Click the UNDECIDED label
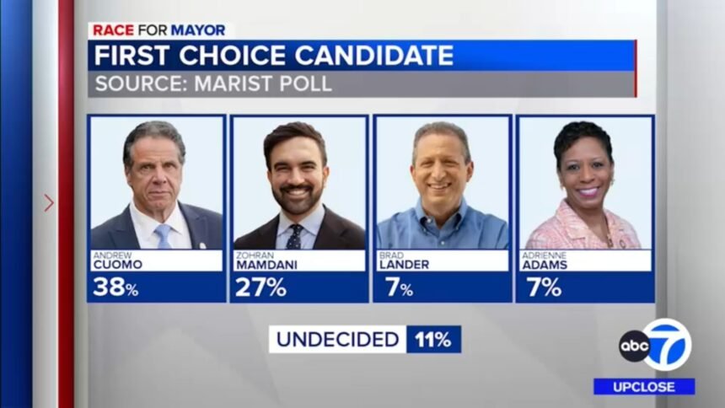This screenshot has height=408, width=725. [x=338, y=340]
